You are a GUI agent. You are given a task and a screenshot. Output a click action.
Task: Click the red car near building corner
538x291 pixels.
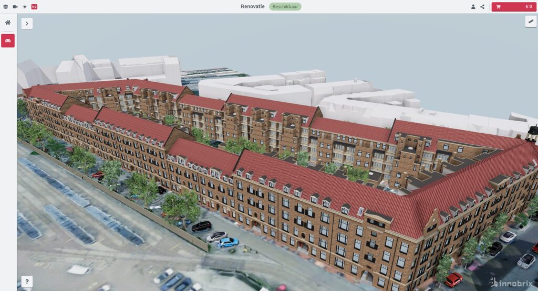click(453, 279)
